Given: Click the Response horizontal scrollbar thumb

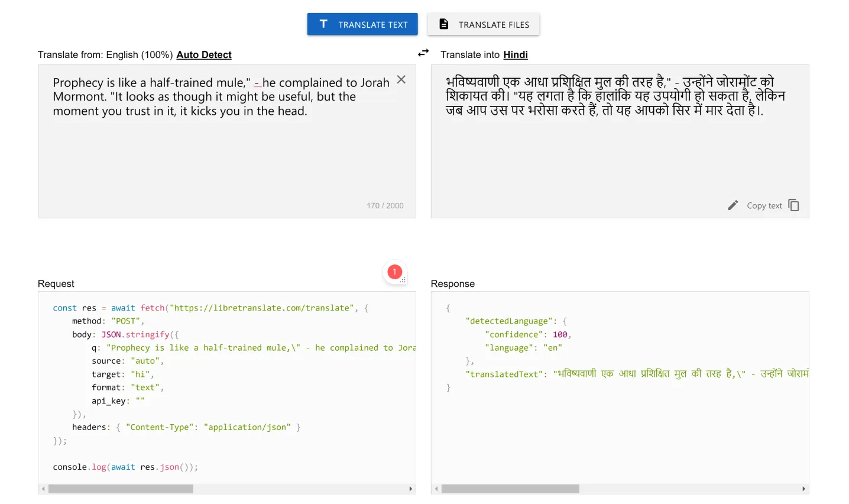Looking at the screenshot, I should point(510,489).
